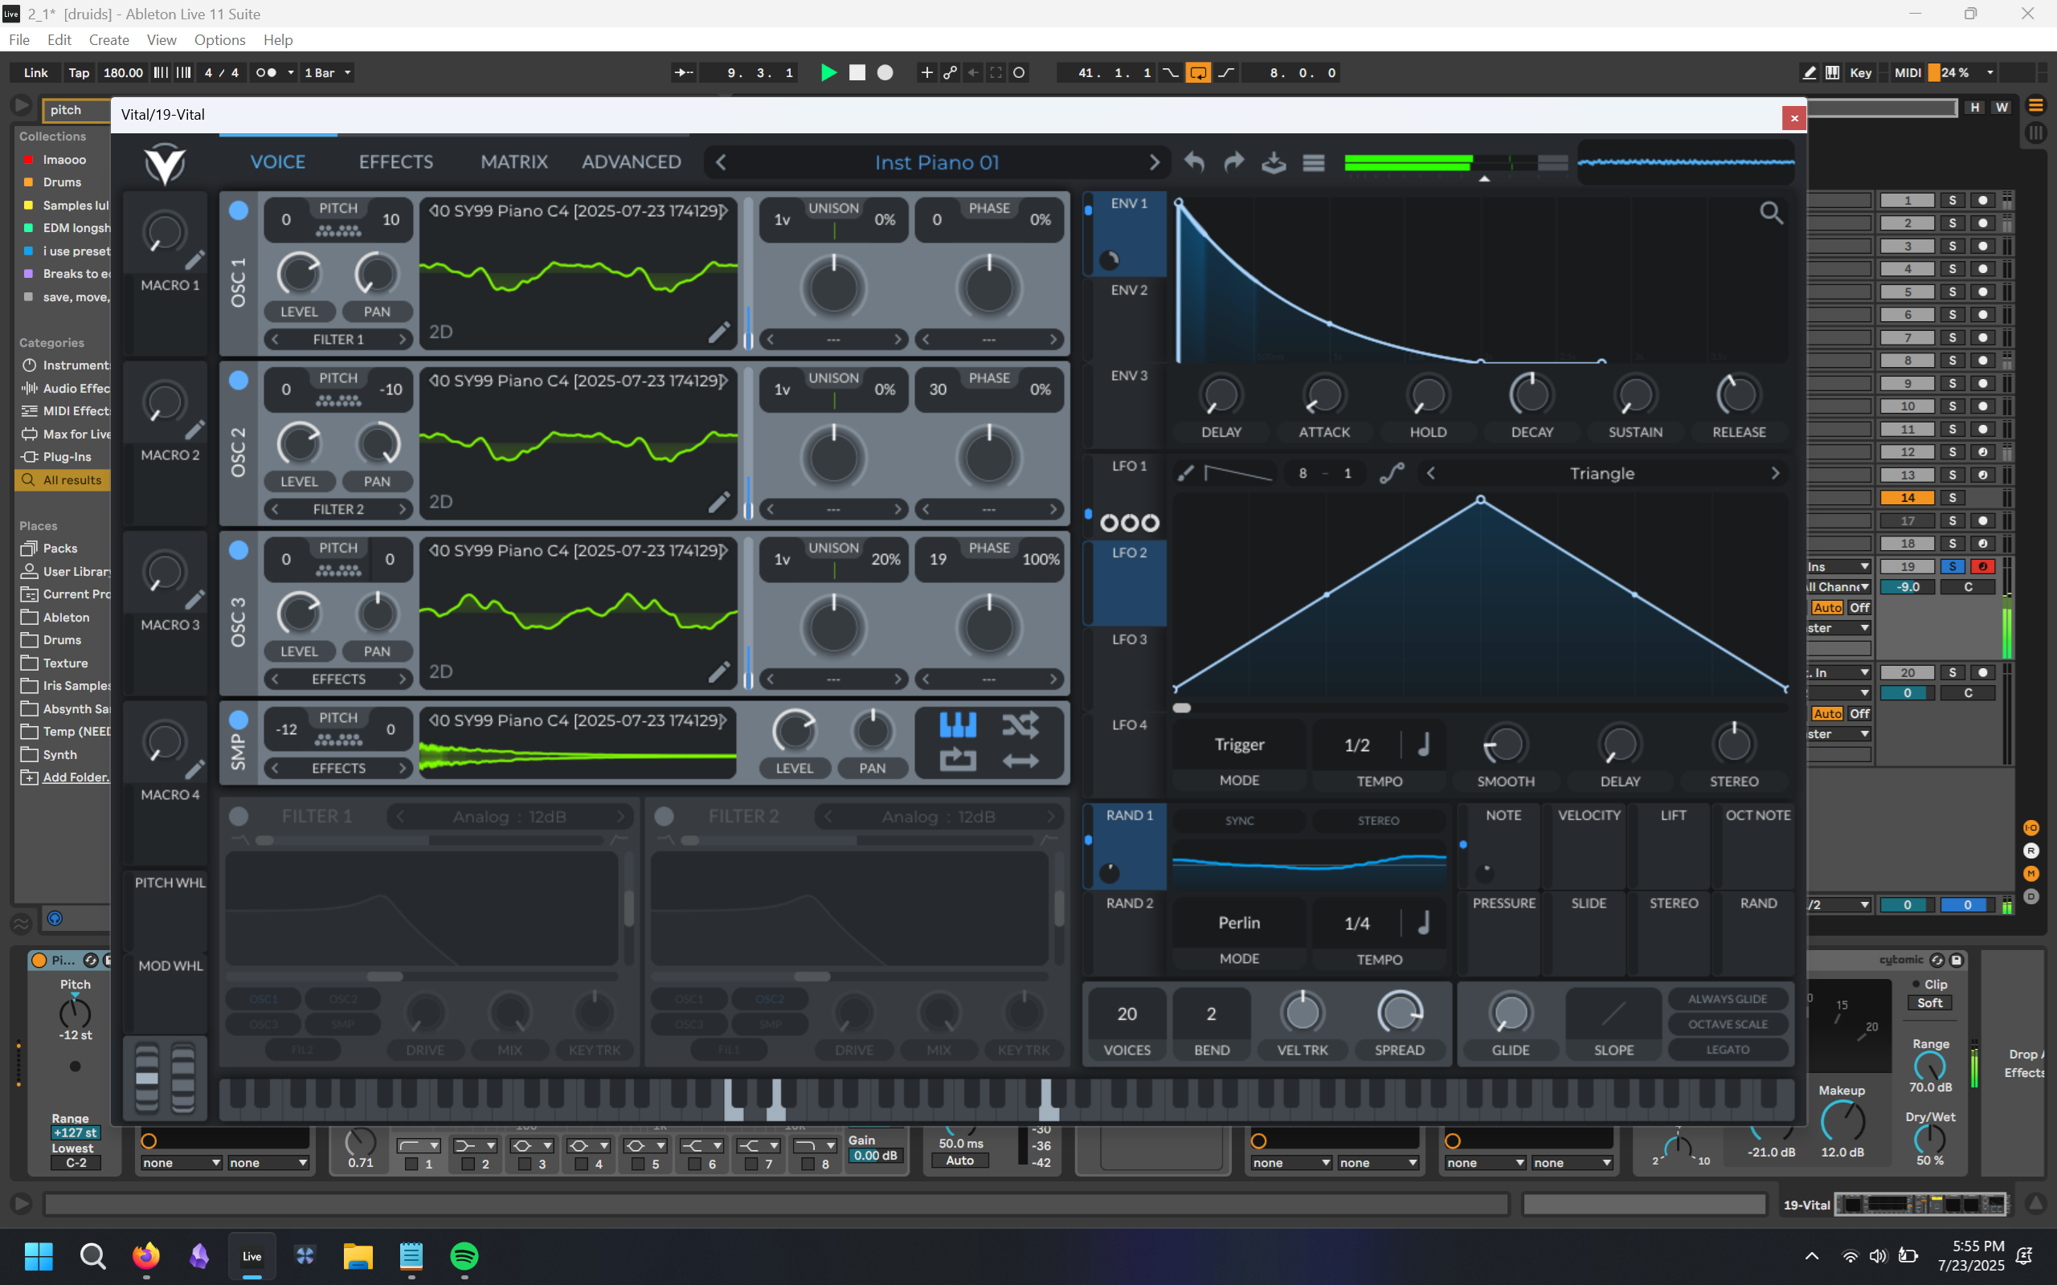Click the LFO smooth curve icon
The image size is (2057, 1285).
click(x=1392, y=473)
